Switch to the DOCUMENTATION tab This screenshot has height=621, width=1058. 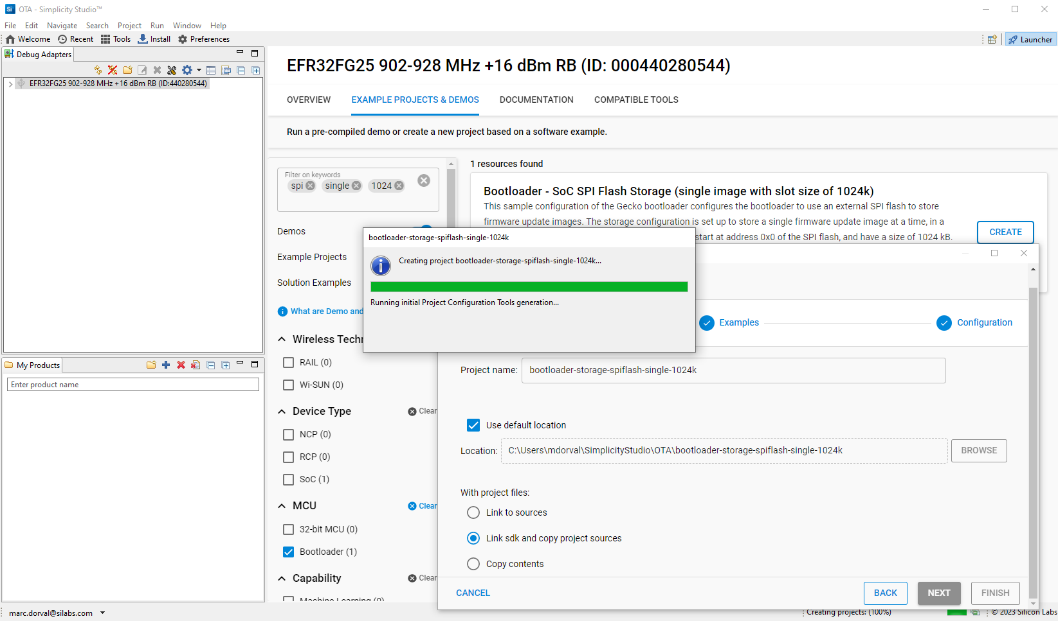536,100
